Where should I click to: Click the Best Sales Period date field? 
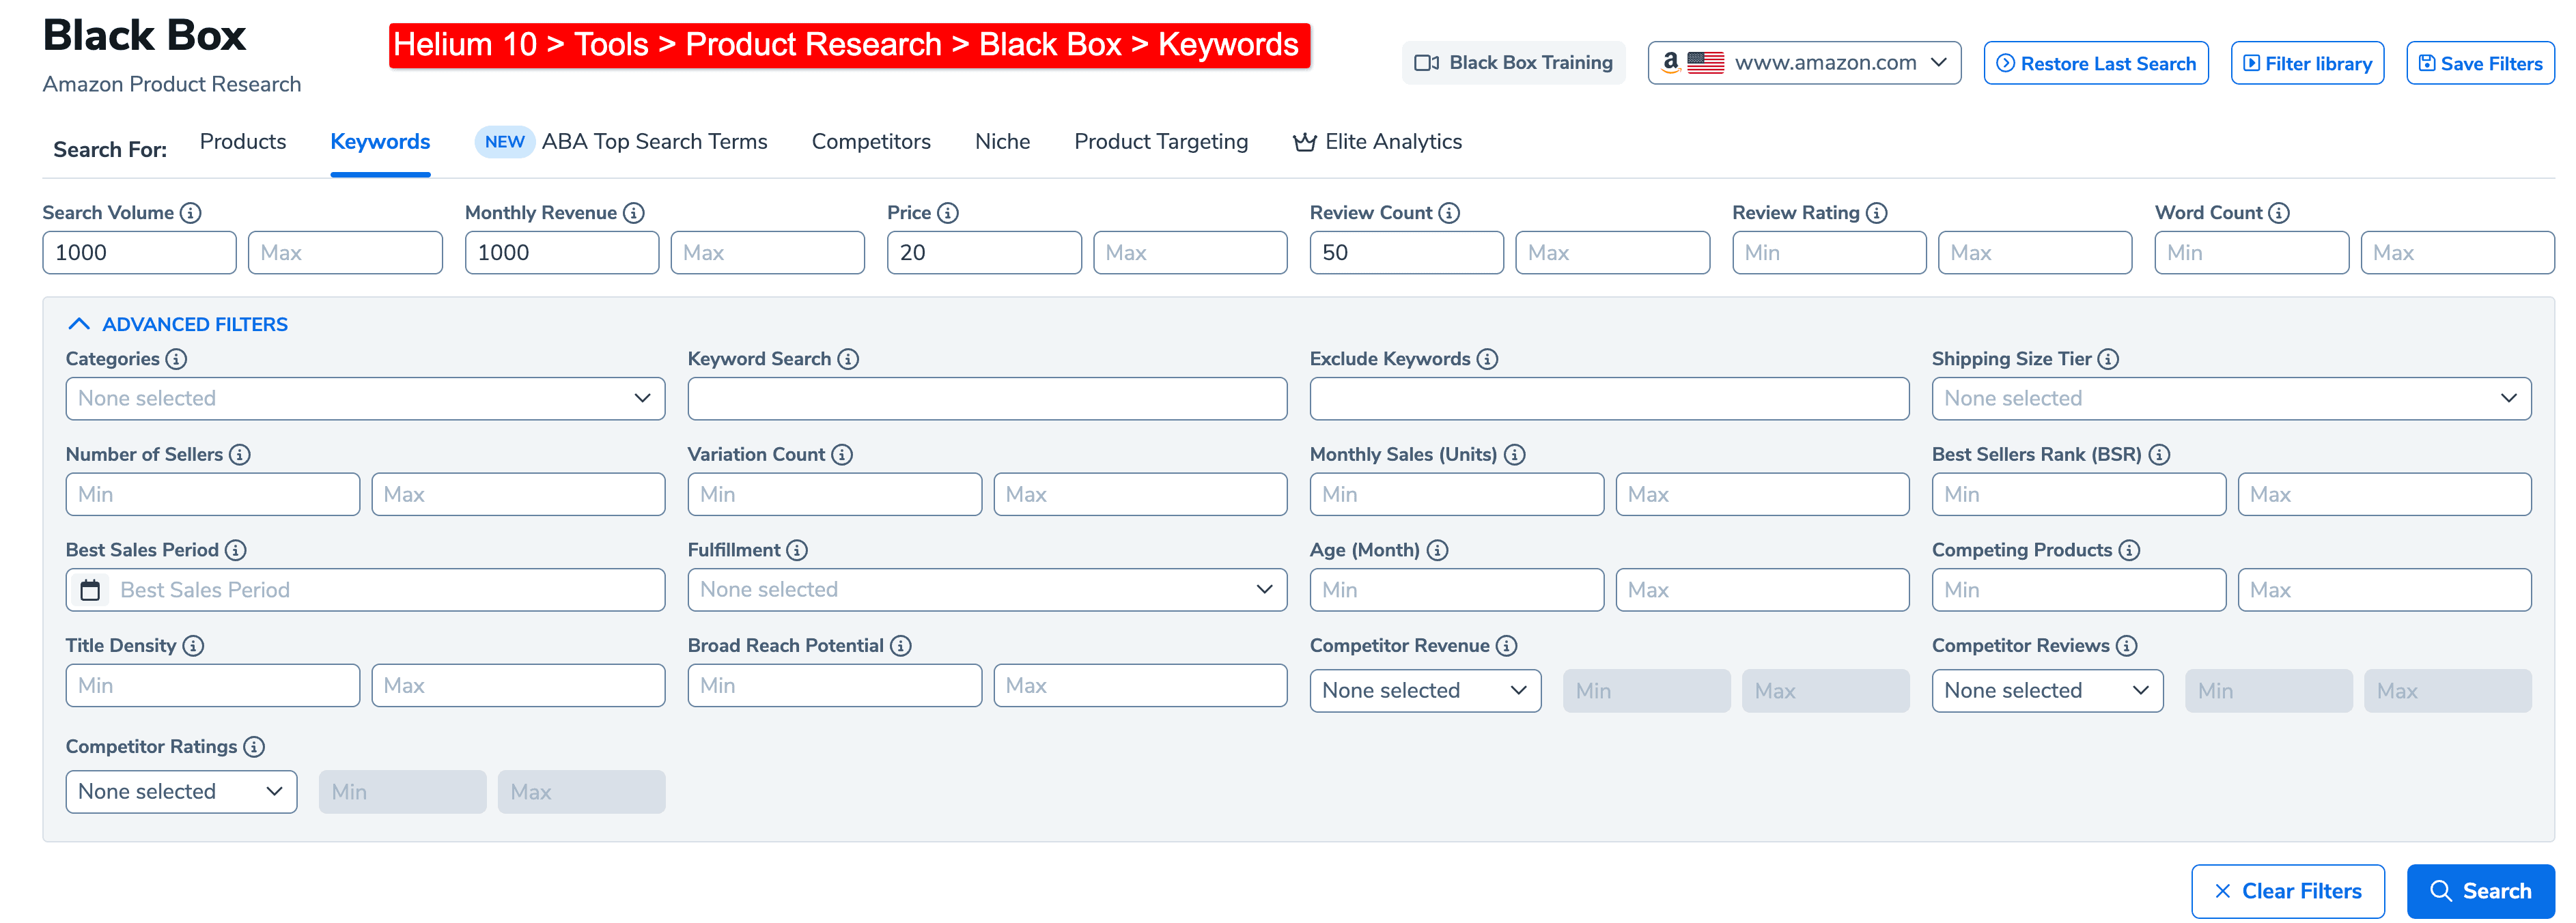click(365, 590)
